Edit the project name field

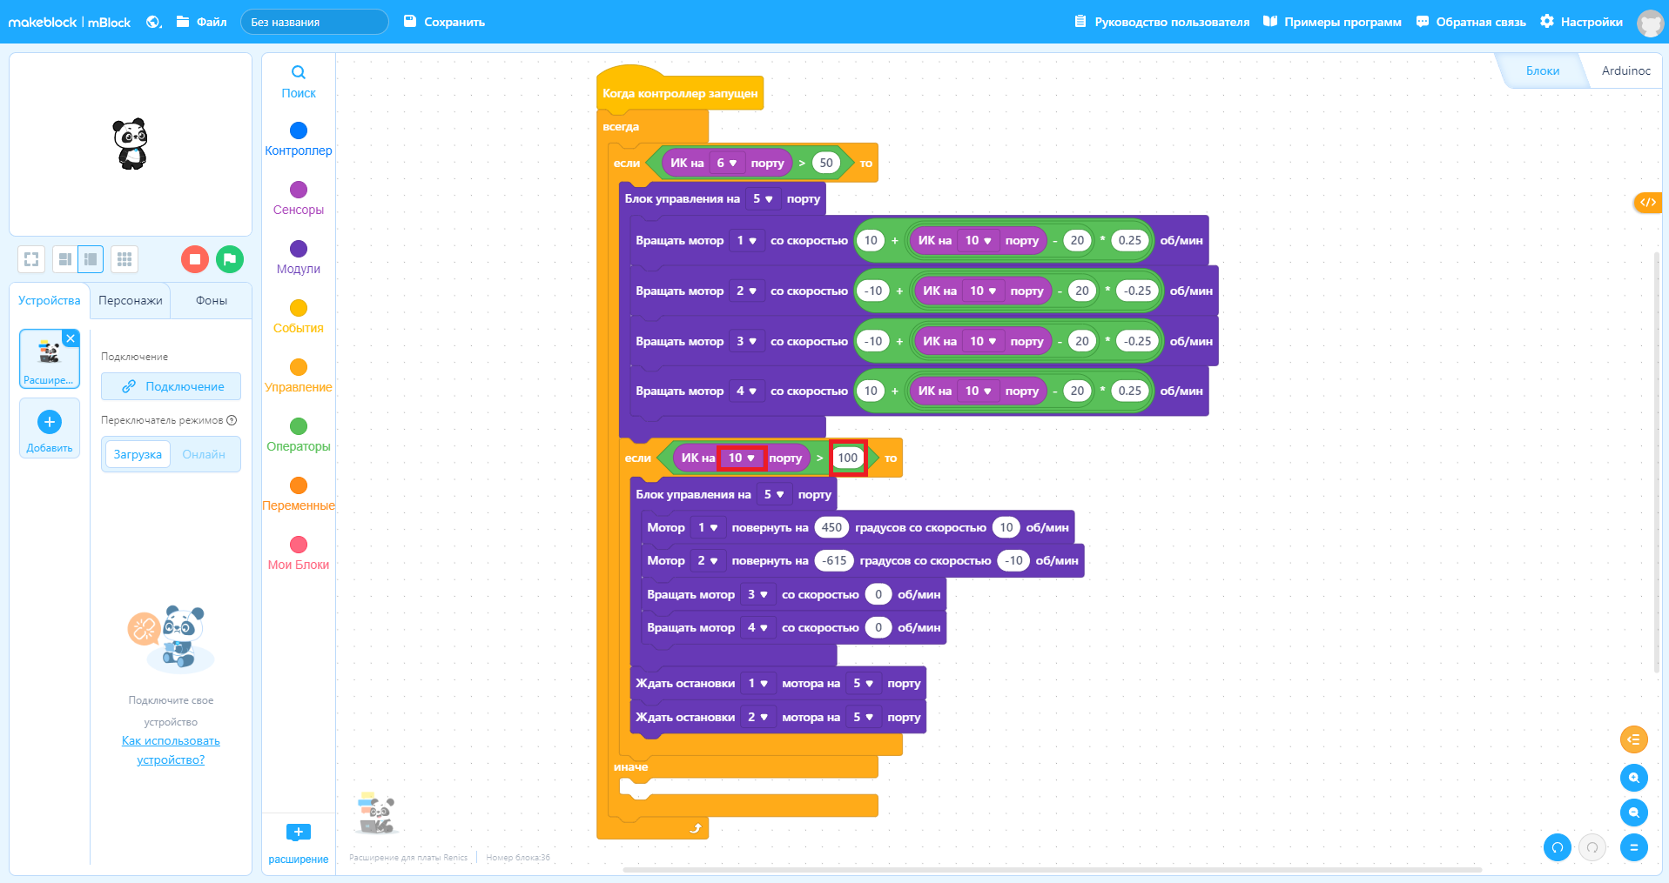pyautogui.click(x=314, y=22)
